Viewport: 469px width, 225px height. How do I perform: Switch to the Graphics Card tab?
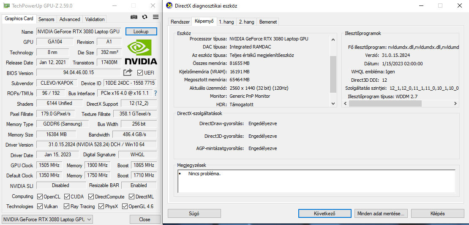19,19
